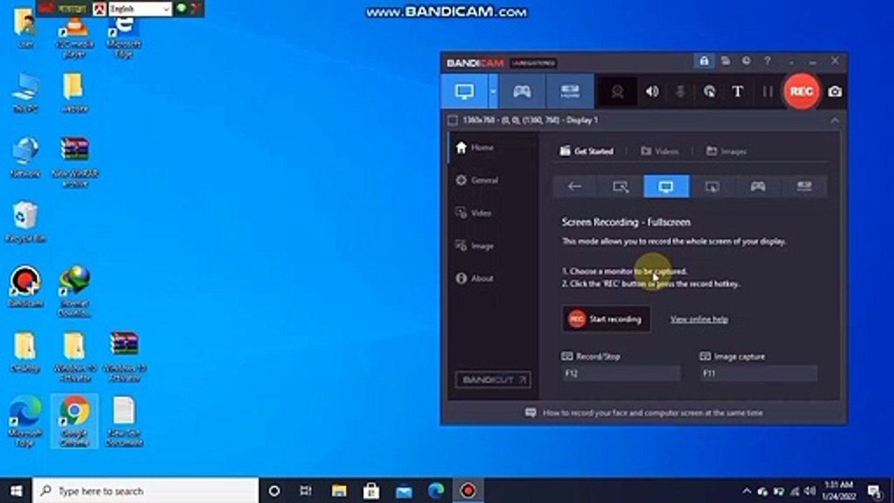Viewport: 894px width, 503px height.
Task: Choose rectangle area mode in selector row
Action: 620,187
